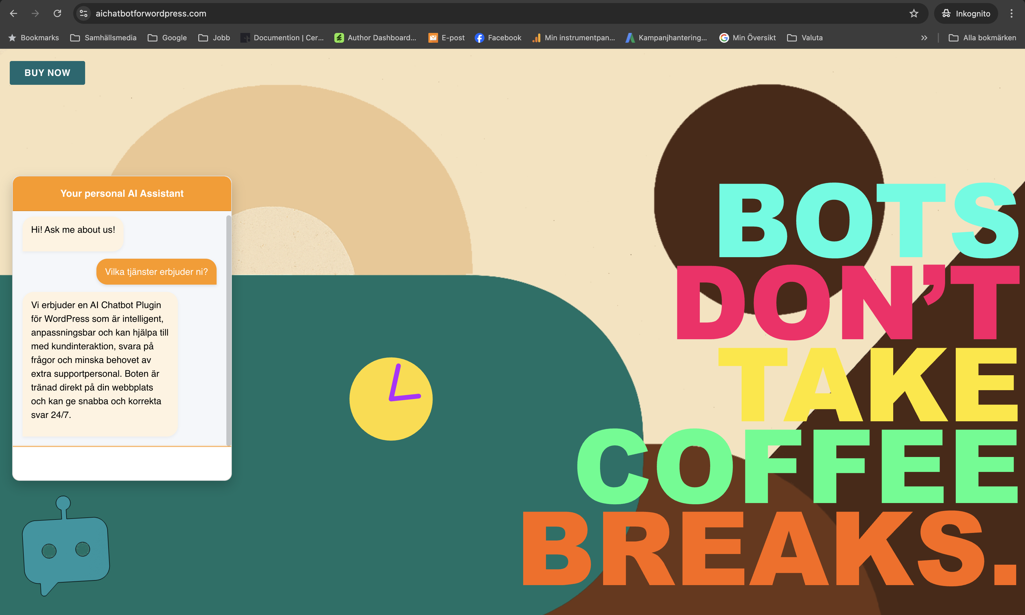Viewport: 1025px width, 615px height.
Task: Open Min Översikt Google bookmark
Action: (747, 38)
